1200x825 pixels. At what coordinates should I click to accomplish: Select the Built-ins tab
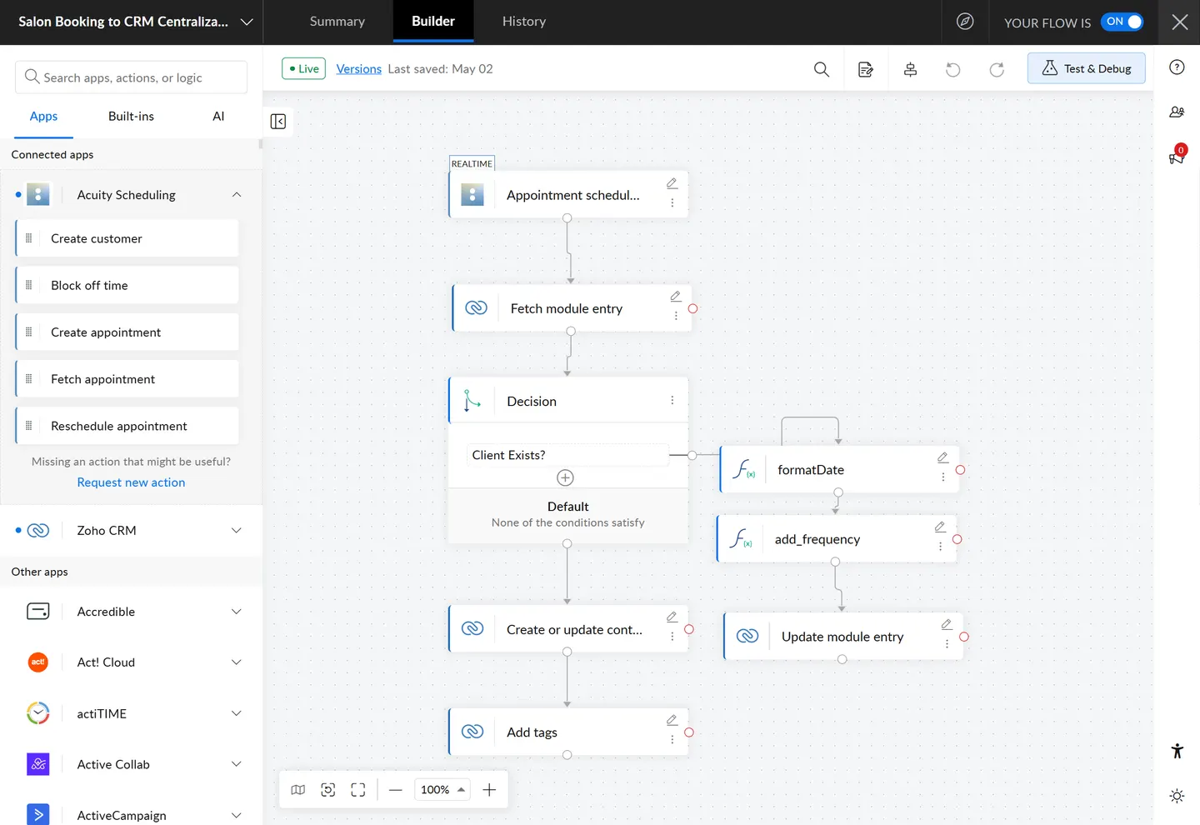click(x=131, y=117)
